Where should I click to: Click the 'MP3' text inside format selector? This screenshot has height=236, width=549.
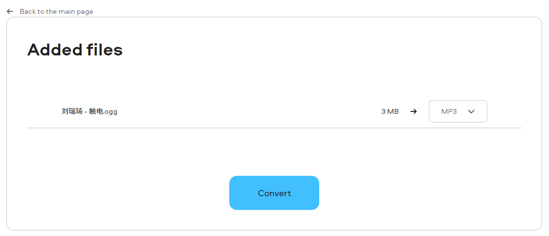449,112
